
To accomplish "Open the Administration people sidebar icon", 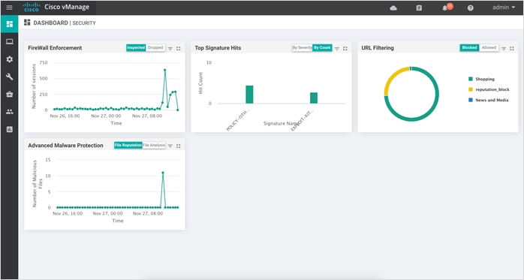I will click(9, 112).
